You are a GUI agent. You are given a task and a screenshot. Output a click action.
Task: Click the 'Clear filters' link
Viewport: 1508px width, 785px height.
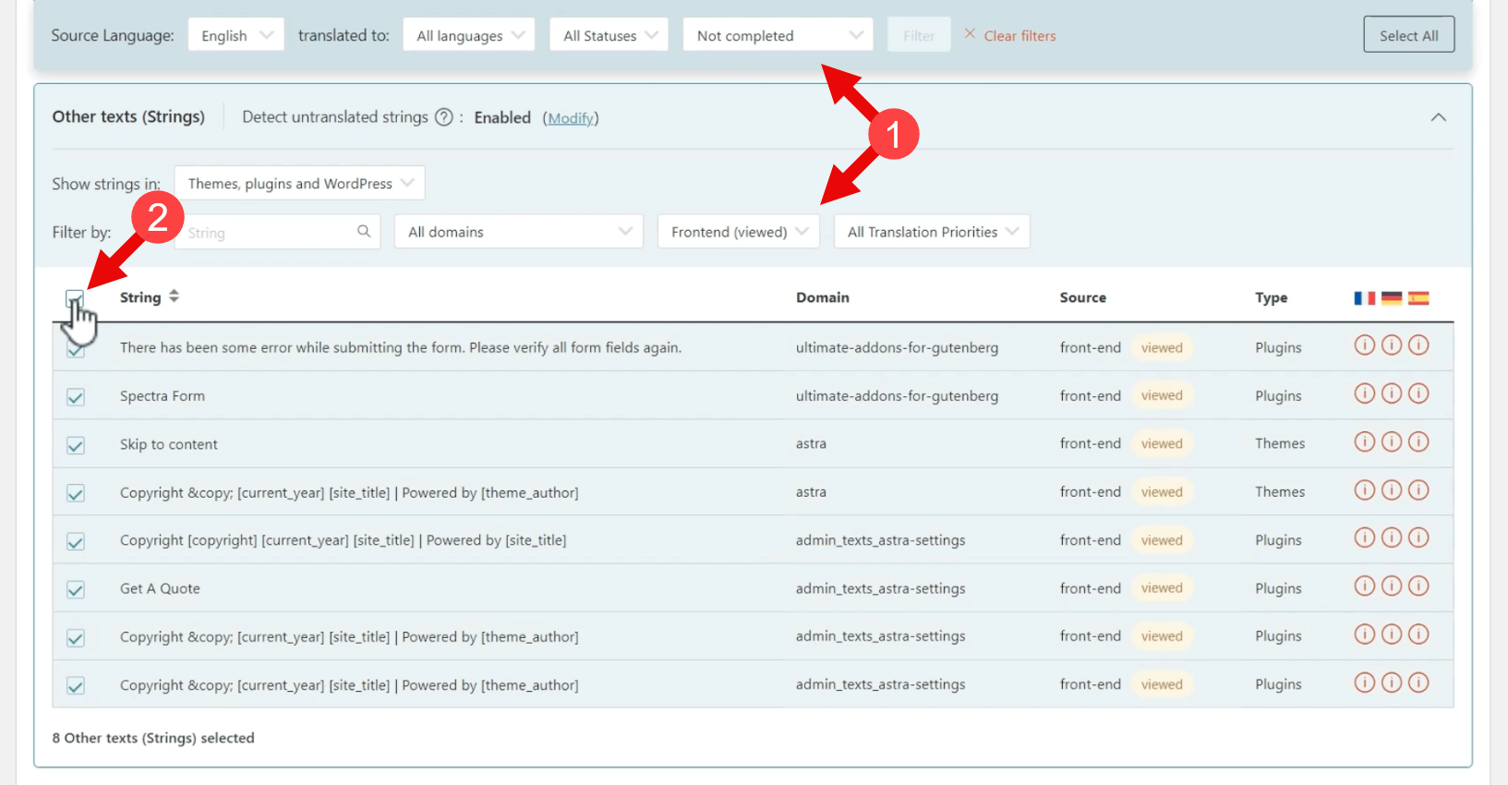[x=1019, y=35]
